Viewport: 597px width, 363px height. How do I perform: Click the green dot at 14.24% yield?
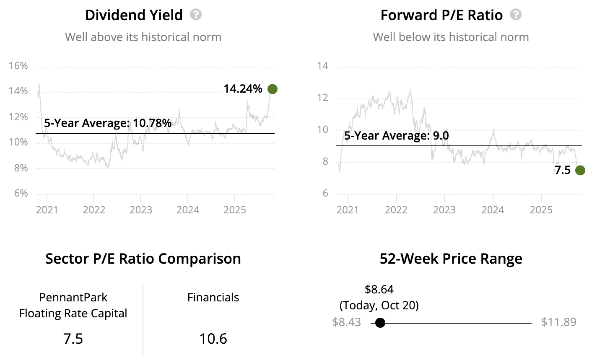pos(273,89)
